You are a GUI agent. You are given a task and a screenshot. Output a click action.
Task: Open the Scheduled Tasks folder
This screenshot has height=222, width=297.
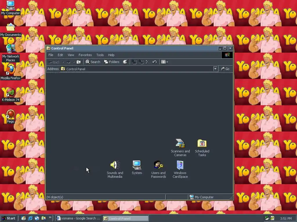click(x=202, y=148)
